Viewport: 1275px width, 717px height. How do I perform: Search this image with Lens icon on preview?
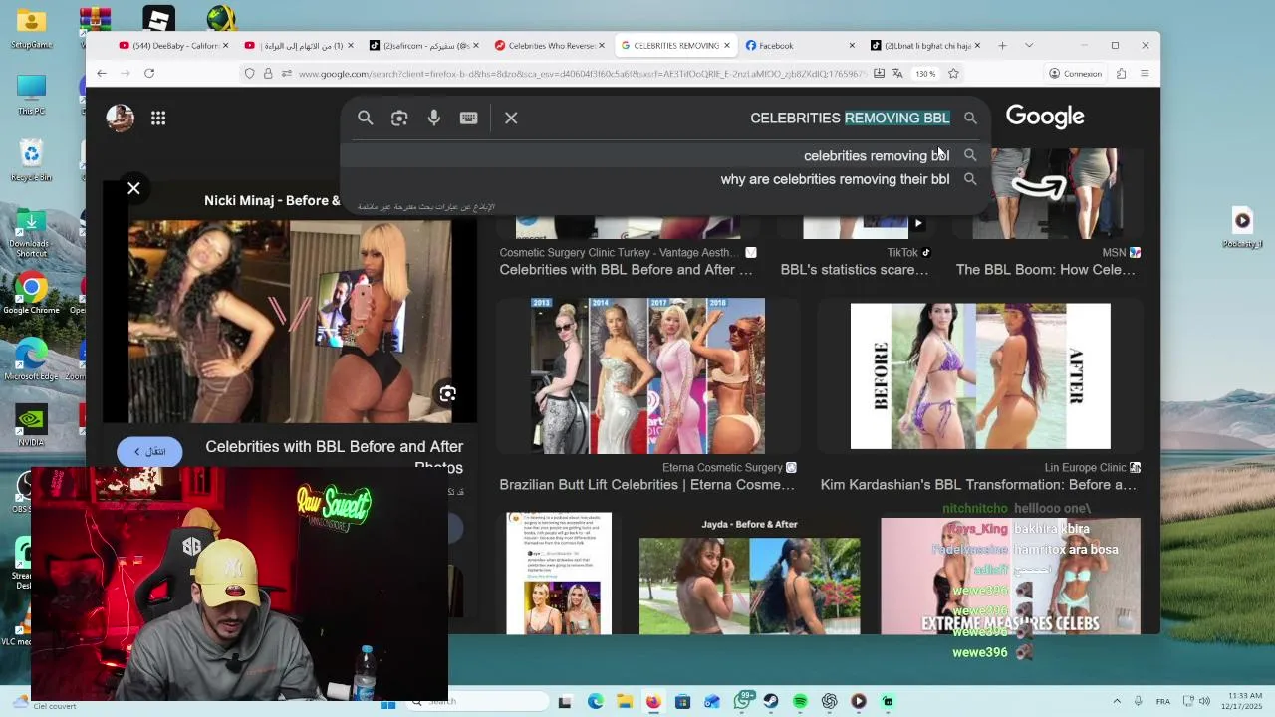[448, 394]
